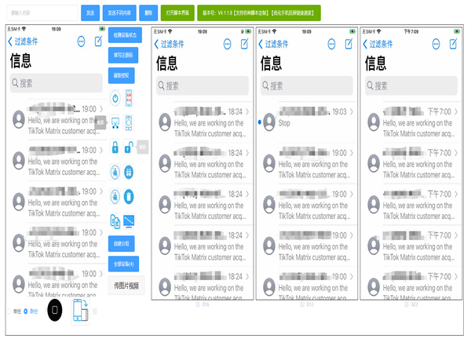Click the 传图片视频 button
471x353 pixels.
pos(126,286)
